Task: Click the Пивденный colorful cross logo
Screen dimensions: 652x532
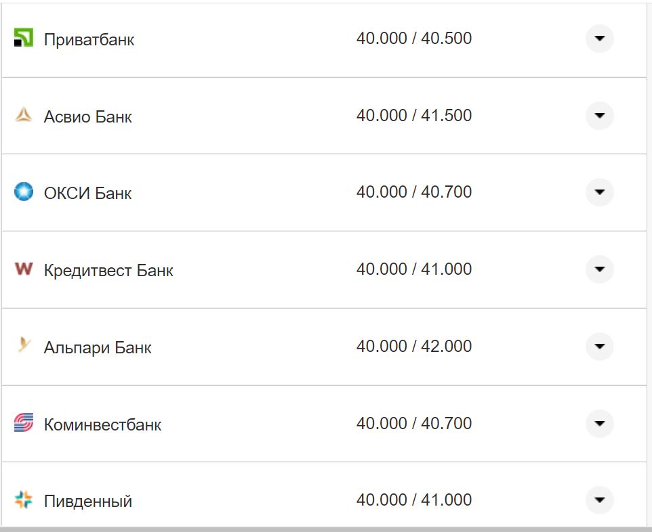Action: coord(23,500)
